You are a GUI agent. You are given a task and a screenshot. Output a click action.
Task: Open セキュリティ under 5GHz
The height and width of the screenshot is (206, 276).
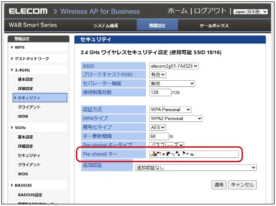29,156
